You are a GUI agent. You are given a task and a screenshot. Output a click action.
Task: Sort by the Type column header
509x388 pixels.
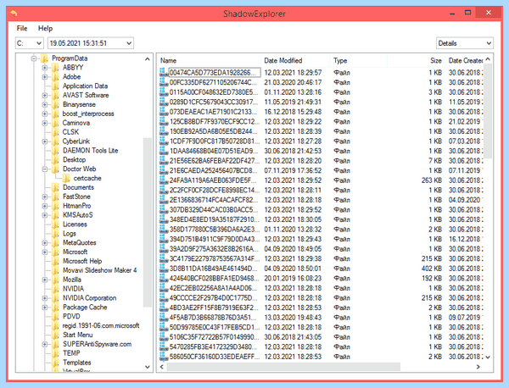(359, 61)
